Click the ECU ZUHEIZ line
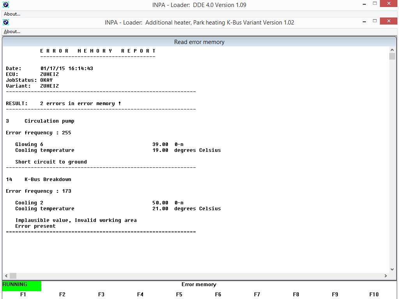399x299 pixels. click(32, 74)
